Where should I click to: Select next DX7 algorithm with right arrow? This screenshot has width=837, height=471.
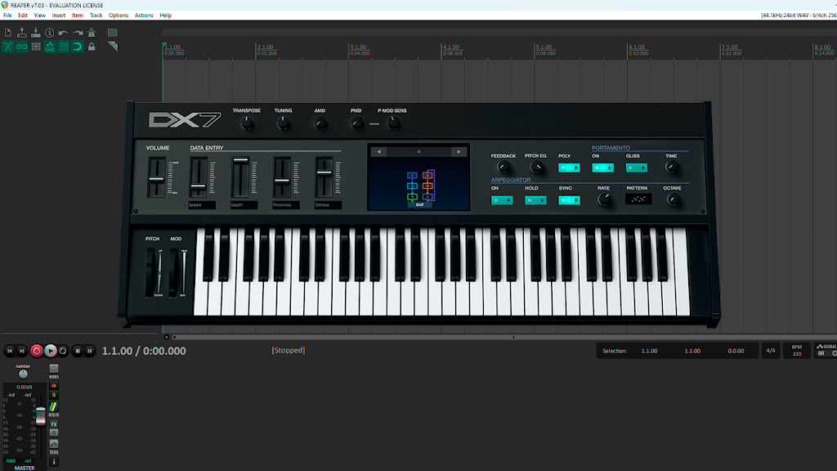[459, 151]
